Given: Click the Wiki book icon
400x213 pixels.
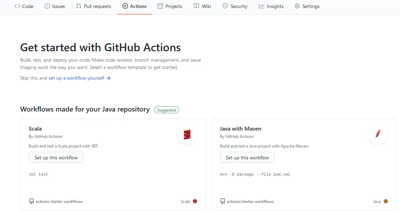Looking at the screenshot, I should coord(196,6).
